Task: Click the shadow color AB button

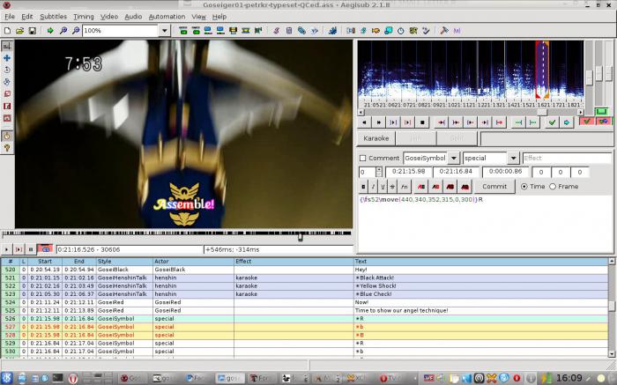Action: (465, 187)
